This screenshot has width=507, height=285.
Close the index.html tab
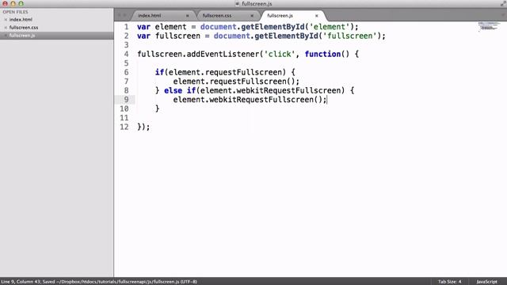(187, 16)
